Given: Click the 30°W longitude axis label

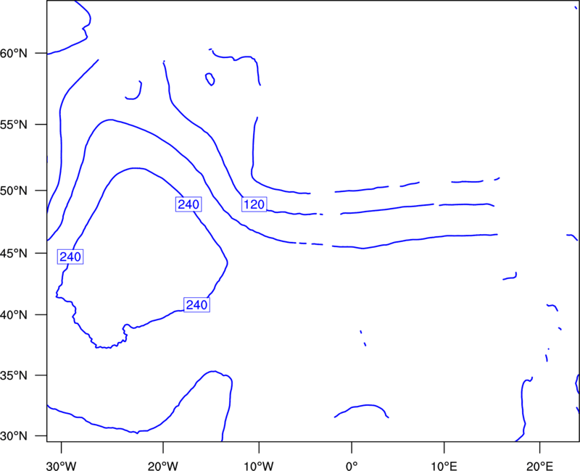Looking at the screenshot, I should (62, 466).
